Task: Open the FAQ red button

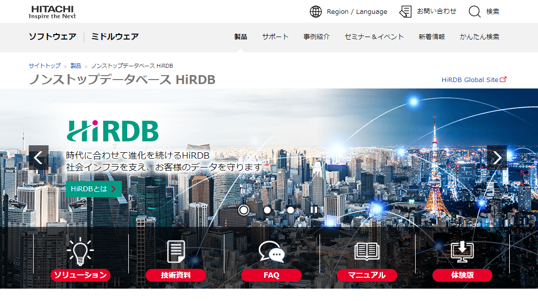Action: pos(271,275)
